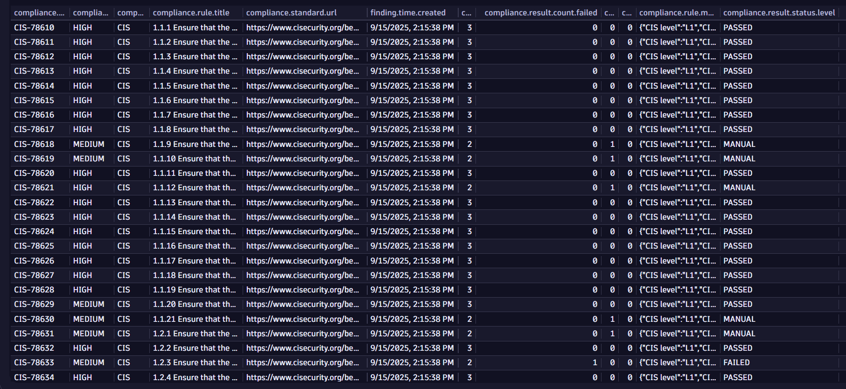Select the compliance.result.count.failed column header
Screen dimensions: 846x389
[540, 13]
